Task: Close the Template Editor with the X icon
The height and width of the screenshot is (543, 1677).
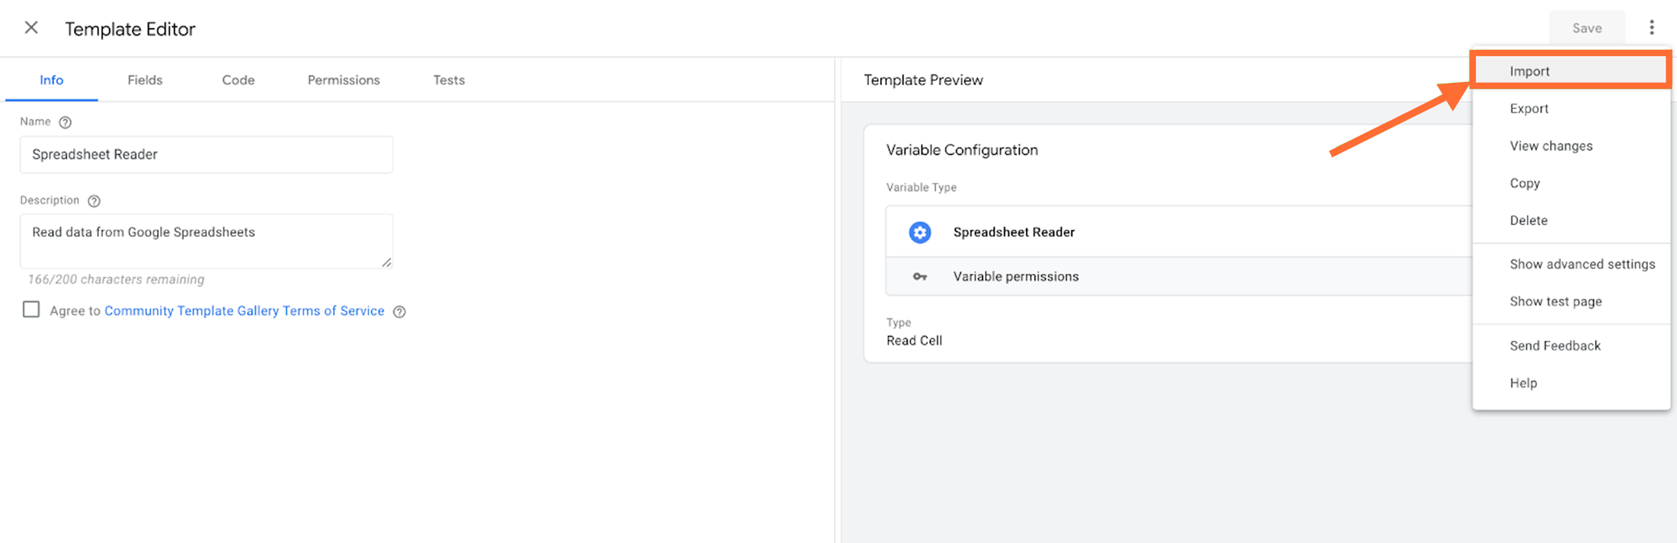Action: (x=31, y=28)
